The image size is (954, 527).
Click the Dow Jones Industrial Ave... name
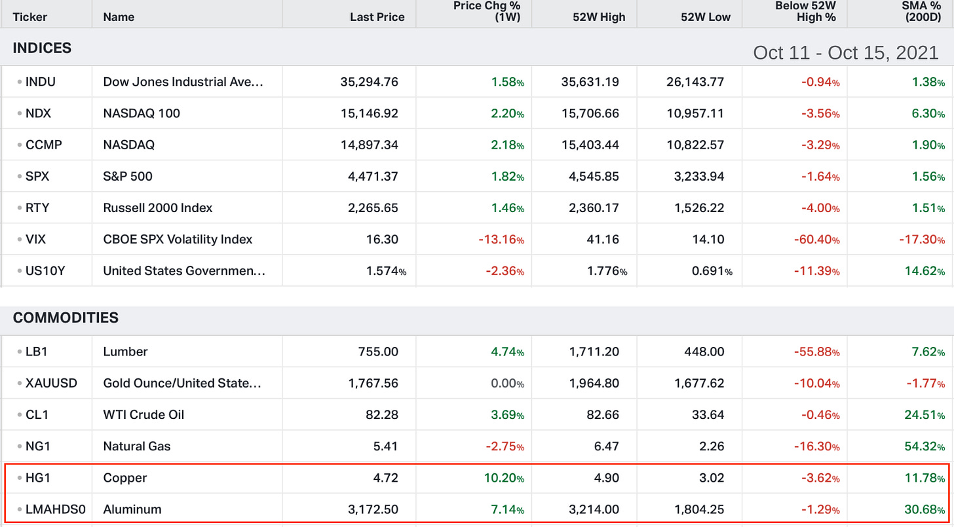point(183,82)
